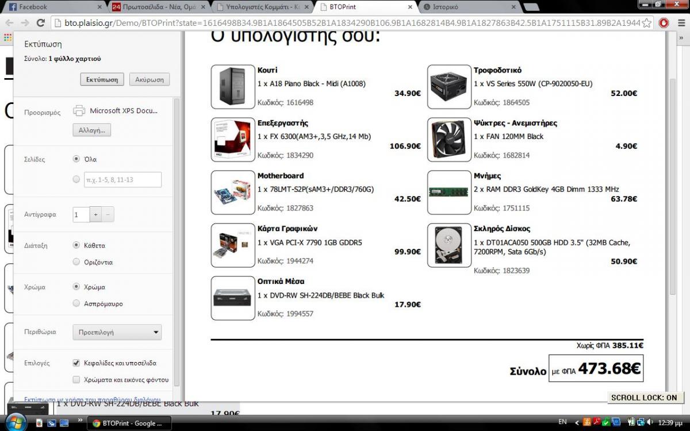This screenshot has height=431, width=690.
Task: Click the address bar URL
Action: (x=345, y=23)
